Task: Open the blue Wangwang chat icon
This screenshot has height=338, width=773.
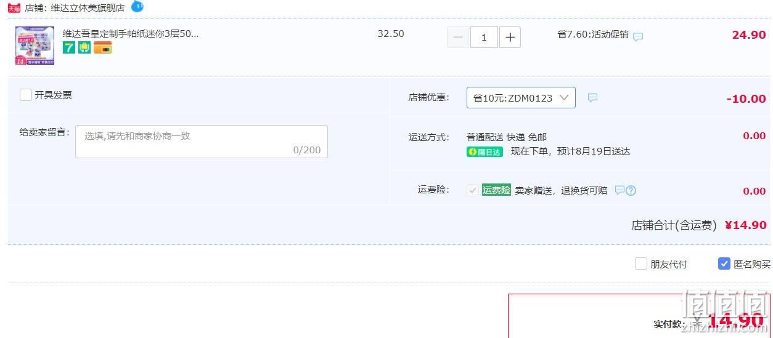Action: coord(137,7)
